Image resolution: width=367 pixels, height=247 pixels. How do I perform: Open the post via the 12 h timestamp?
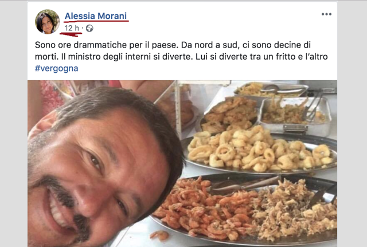[72, 28]
